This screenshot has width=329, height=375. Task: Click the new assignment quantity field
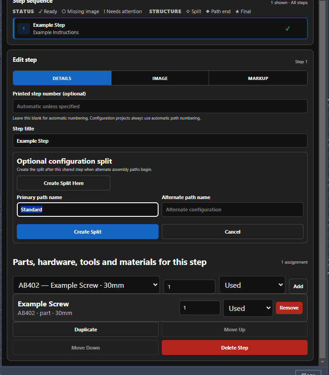[x=189, y=286]
